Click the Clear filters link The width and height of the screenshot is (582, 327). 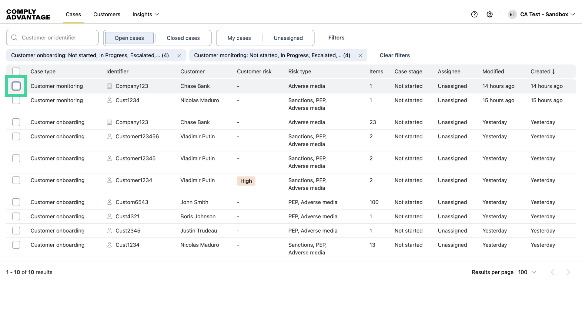coord(395,55)
